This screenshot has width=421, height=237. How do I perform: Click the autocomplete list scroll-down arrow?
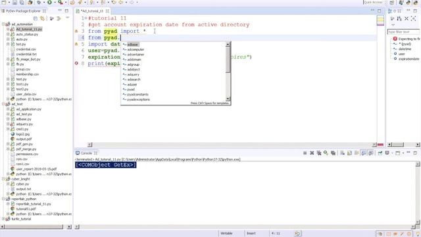228,99
